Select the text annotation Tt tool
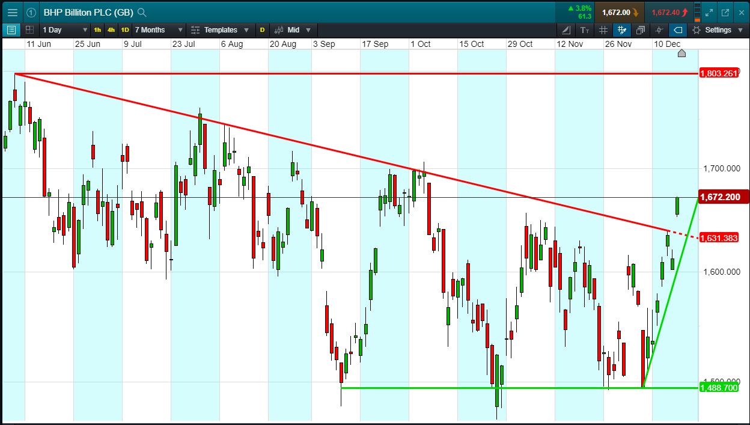The image size is (750, 425). click(x=585, y=29)
